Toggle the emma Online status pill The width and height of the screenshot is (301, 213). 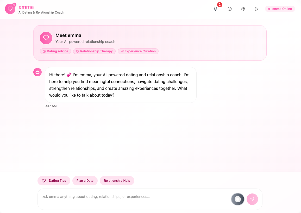pyautogui.click(x=280, y=9)
